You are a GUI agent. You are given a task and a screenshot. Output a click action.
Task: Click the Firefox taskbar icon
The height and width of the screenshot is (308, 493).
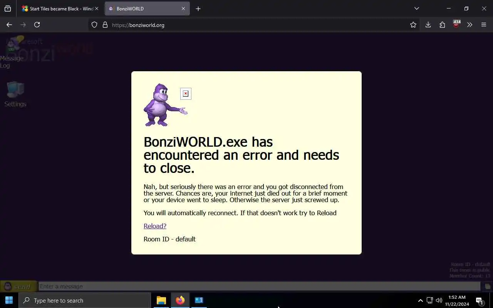coord(180,300)
